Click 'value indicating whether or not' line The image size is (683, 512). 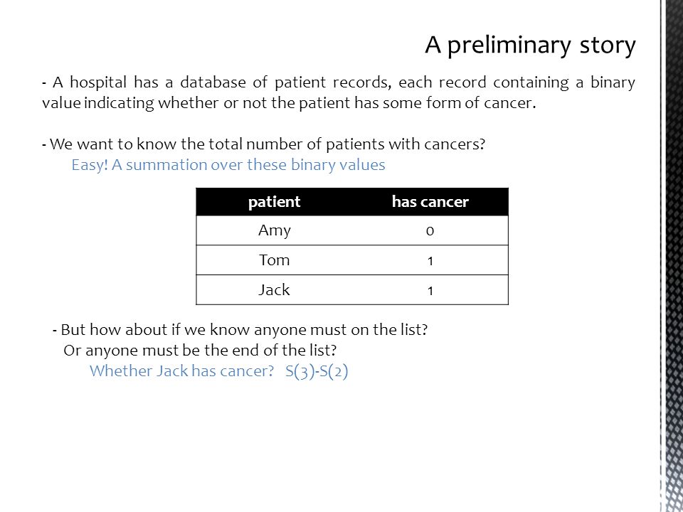tap(289, 104)
